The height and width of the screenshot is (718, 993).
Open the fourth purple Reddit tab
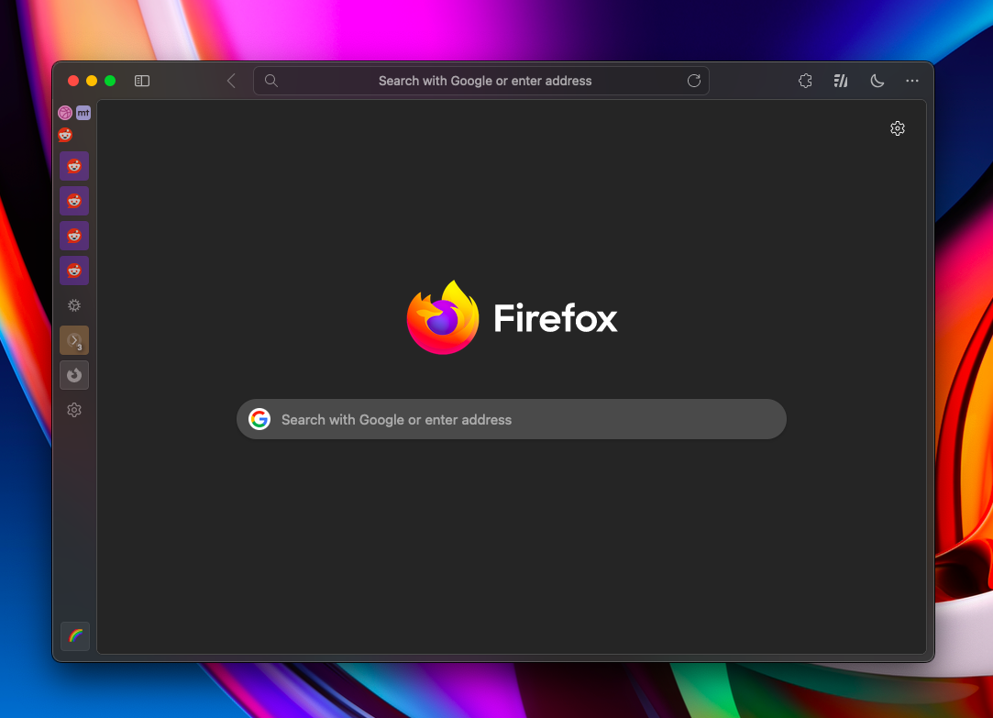tap(74, 271)
